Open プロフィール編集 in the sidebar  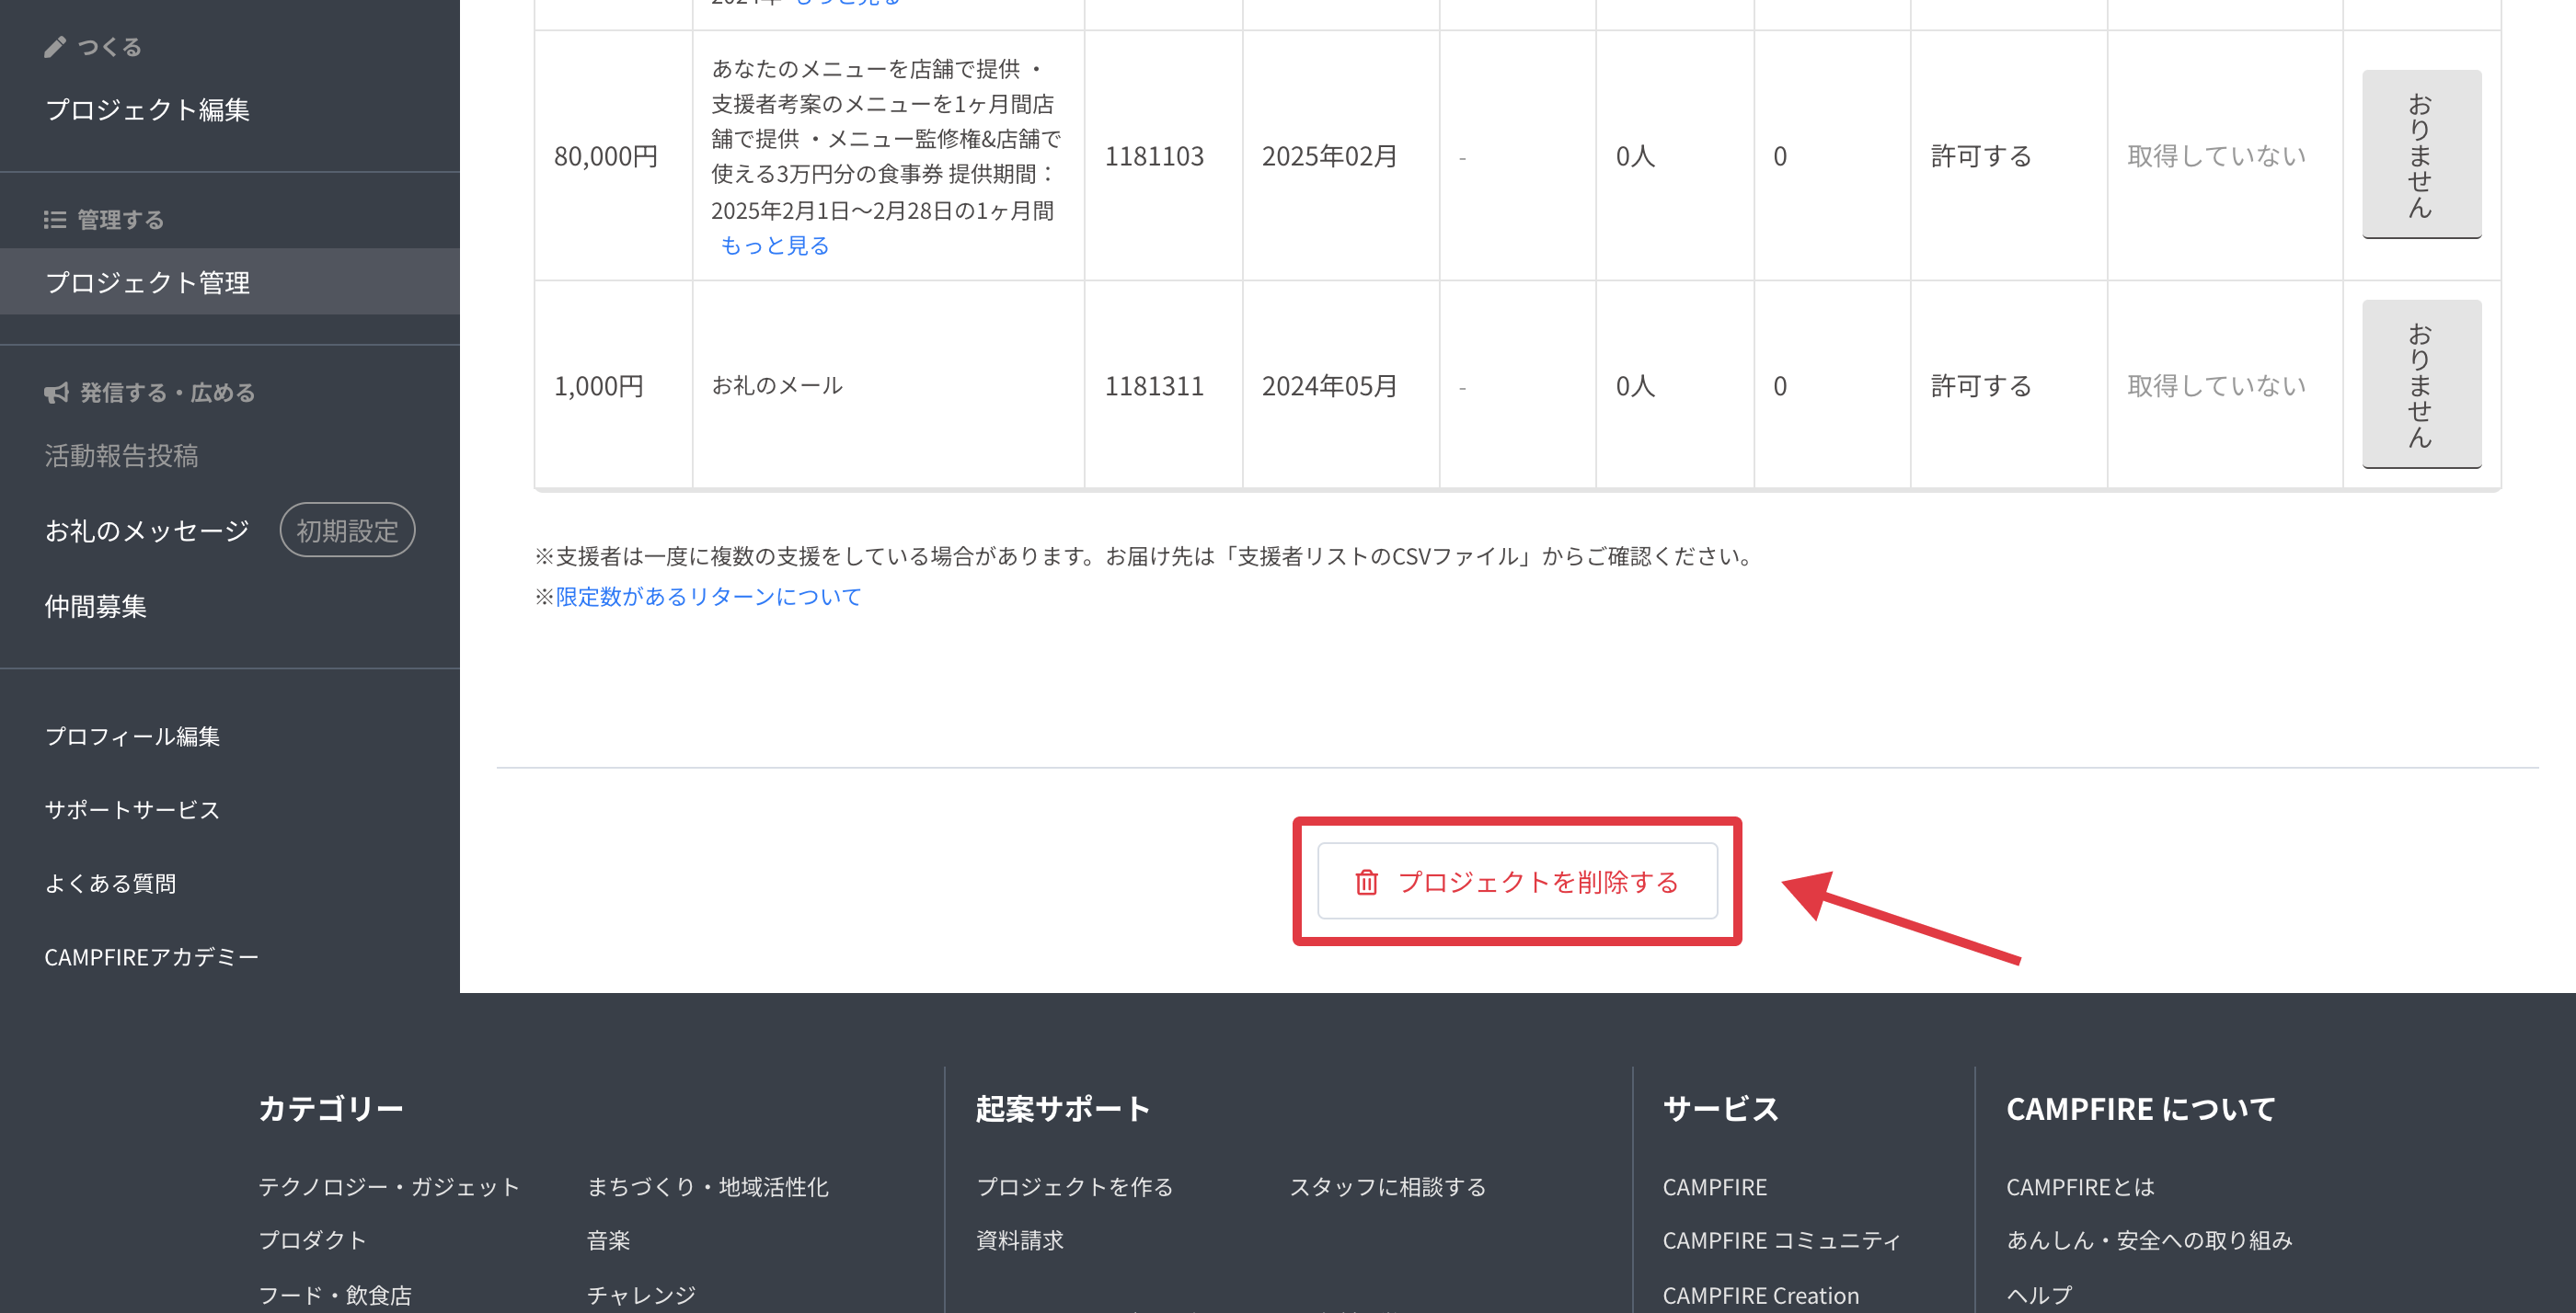tap(132, 736)
